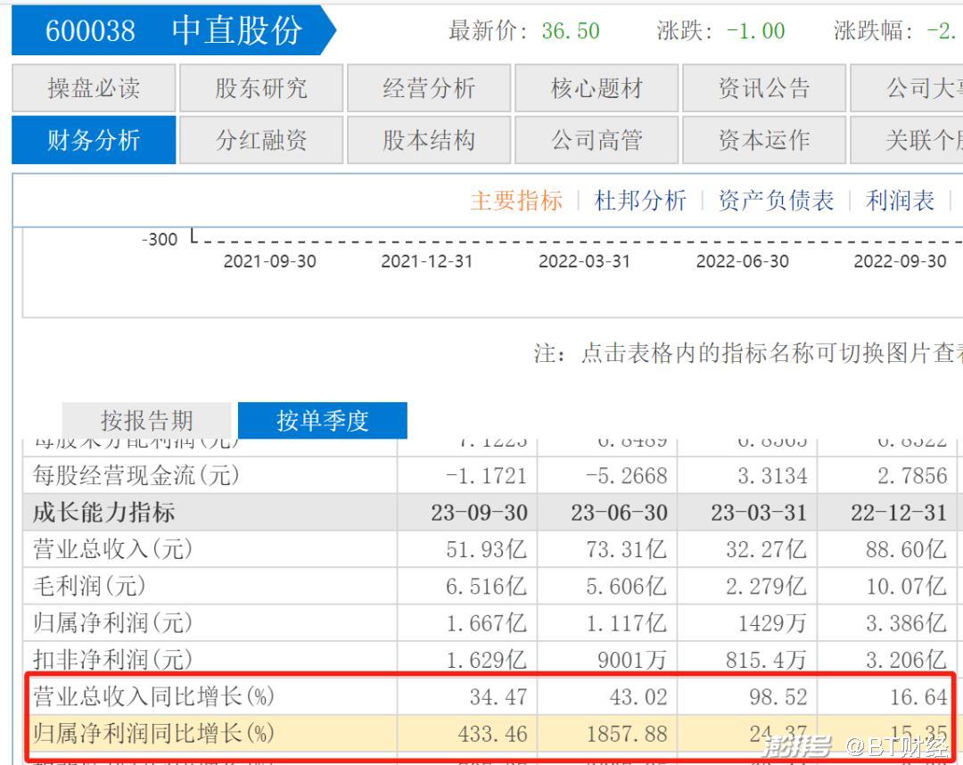963x765 pixels.
Task: Toggle view to 按报告期
Action: click(x=146, y=420)
